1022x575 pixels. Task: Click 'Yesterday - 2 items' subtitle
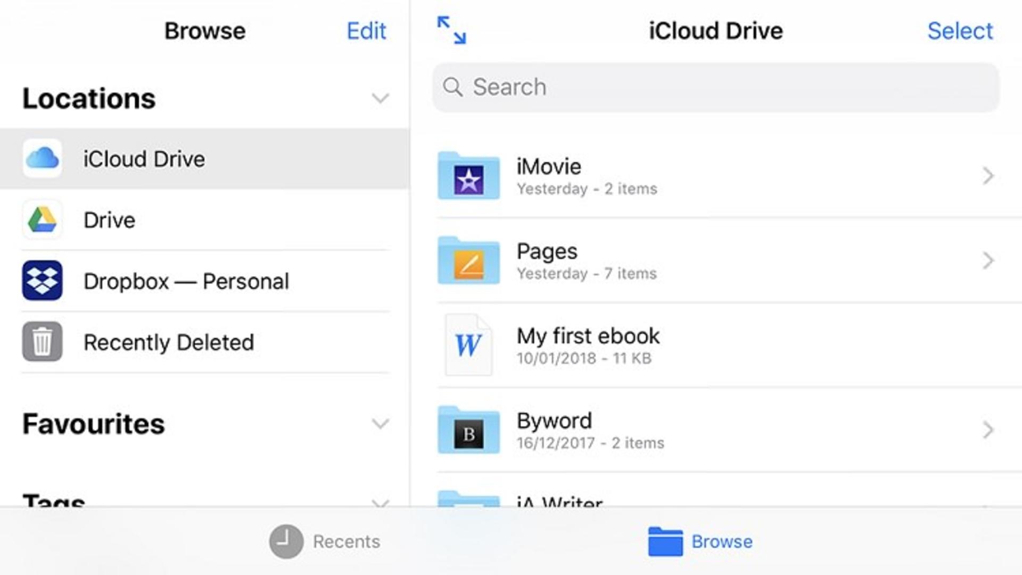pos(587,189)
